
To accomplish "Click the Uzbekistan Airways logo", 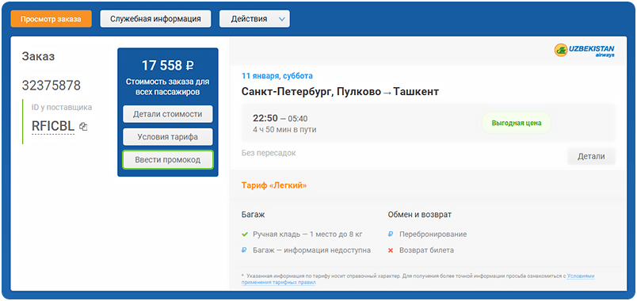I will 585,51.
